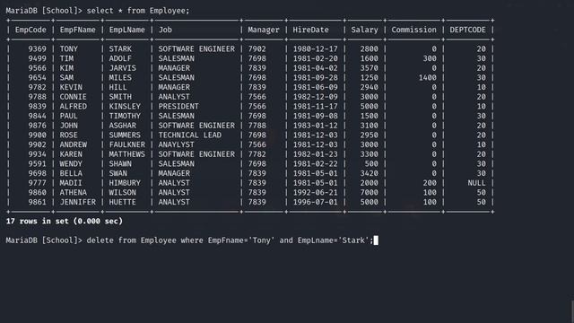The height and width of the screenshot is (323, 574).
Task: Click last name ASGHAR
Action: click(x=123, y=126)
